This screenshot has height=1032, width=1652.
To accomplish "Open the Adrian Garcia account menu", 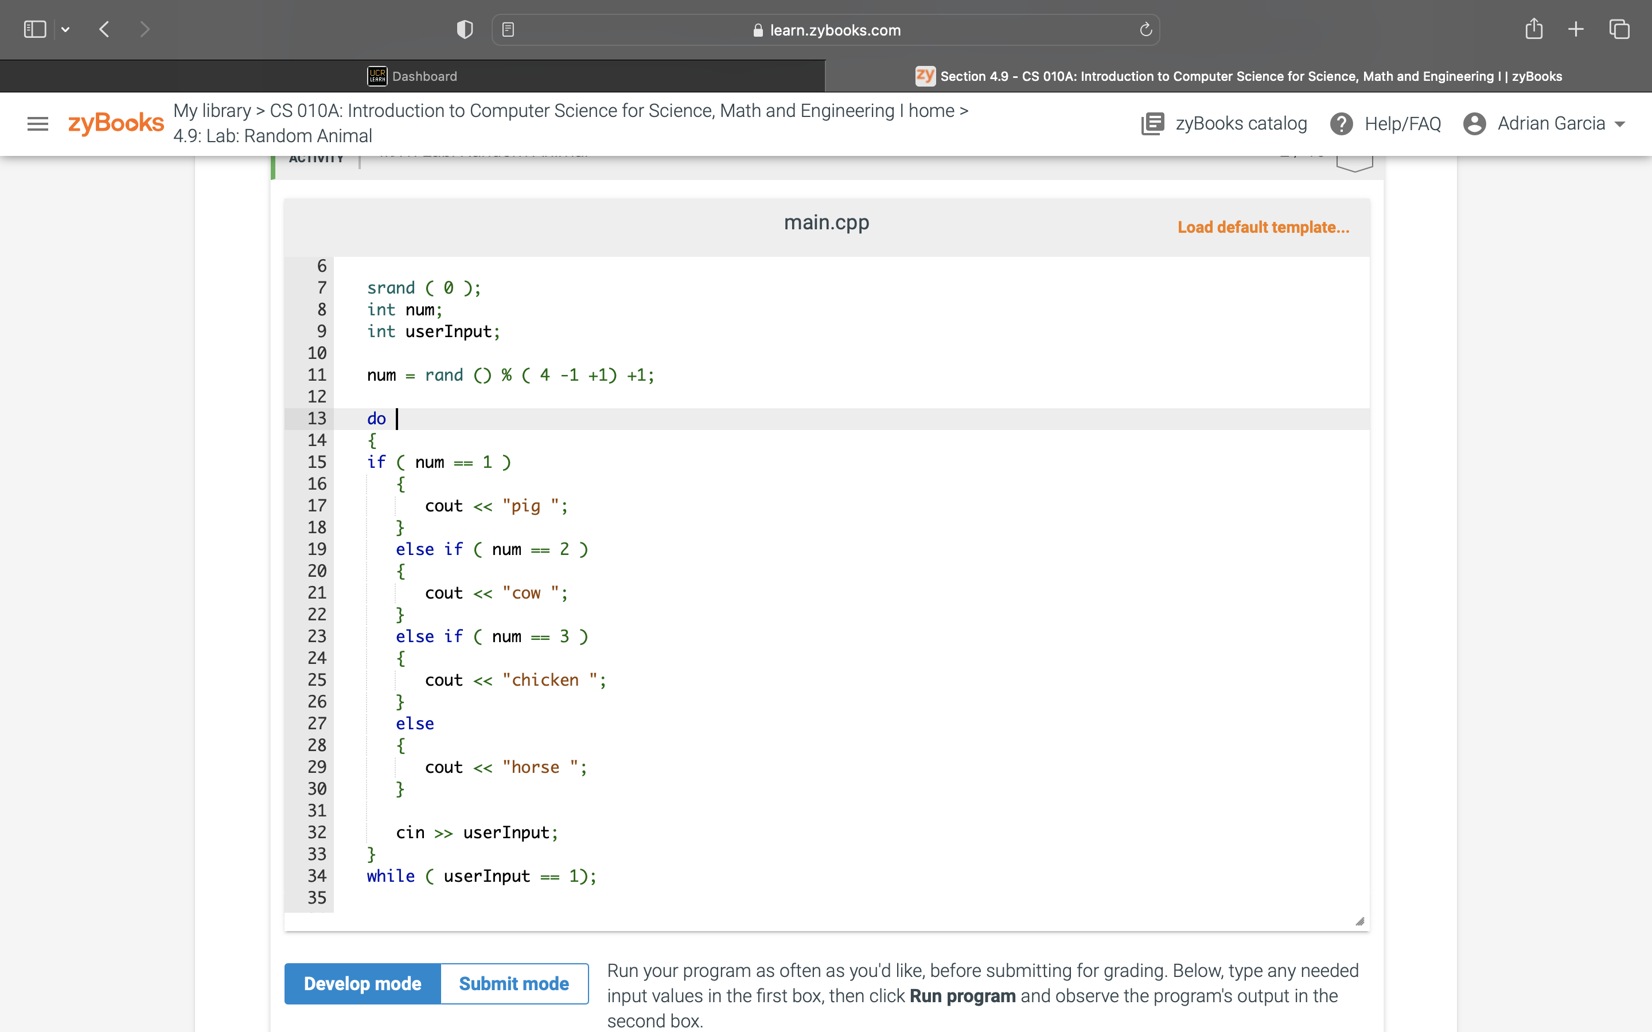I will pos(1545,123).
